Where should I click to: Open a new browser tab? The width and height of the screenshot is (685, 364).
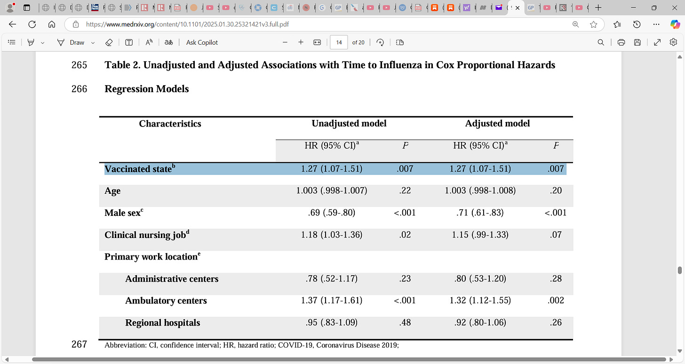[598, 8]
